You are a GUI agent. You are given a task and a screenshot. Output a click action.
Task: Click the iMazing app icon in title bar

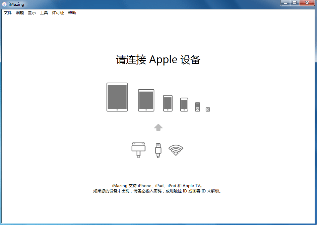(x=4, y=4)
